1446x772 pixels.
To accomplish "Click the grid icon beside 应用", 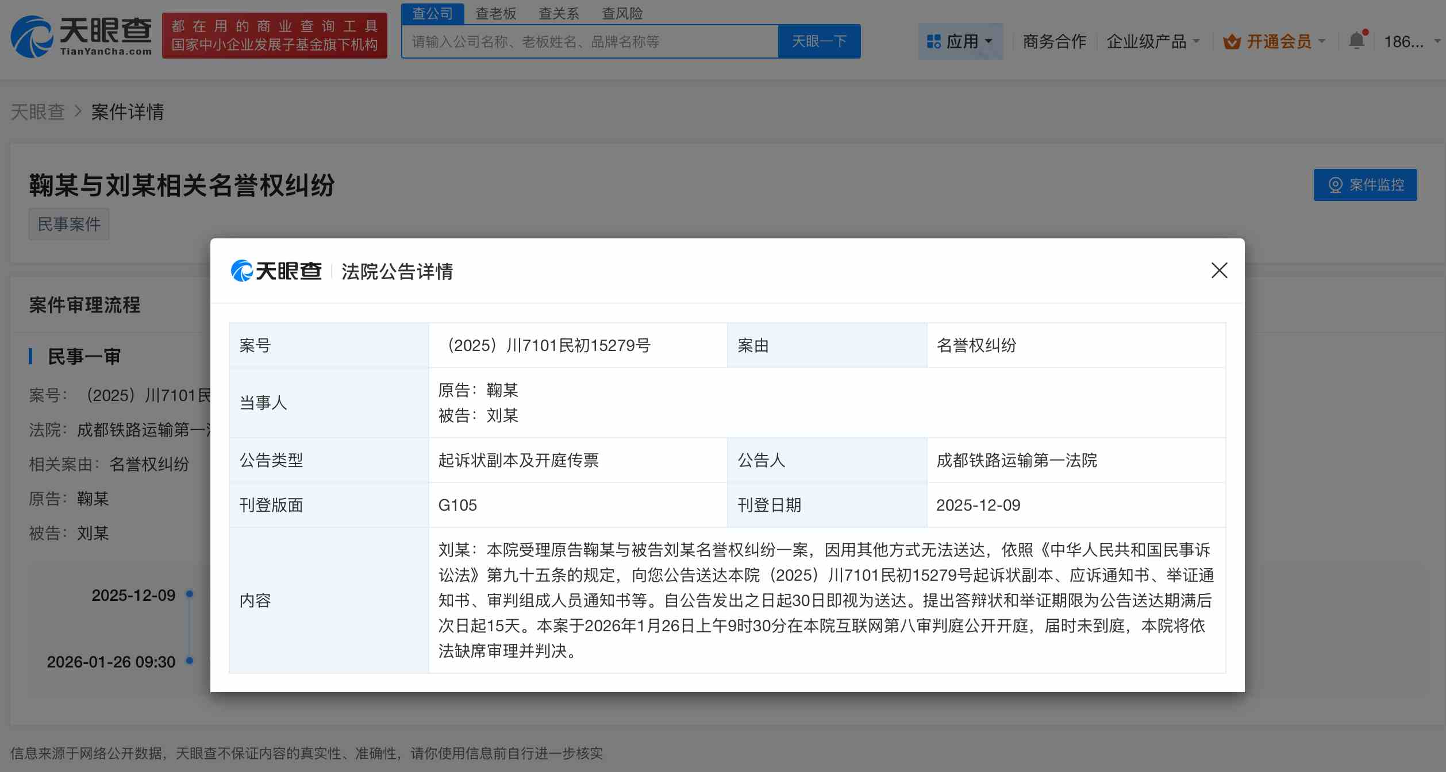I will tap(934, 40).
